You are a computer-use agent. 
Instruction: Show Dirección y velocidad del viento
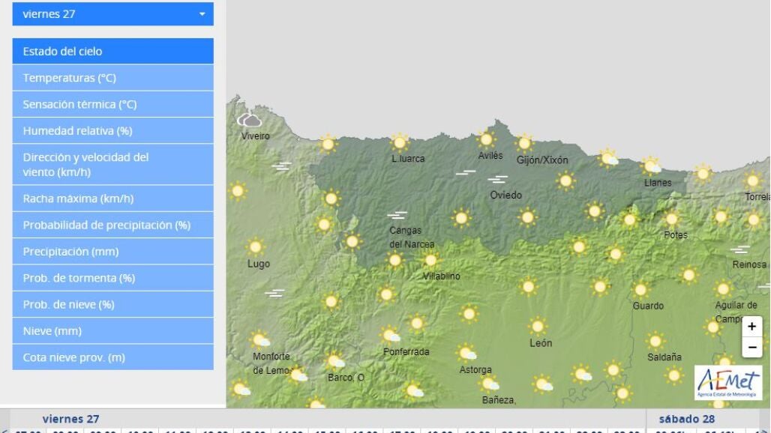pos(112,165)
